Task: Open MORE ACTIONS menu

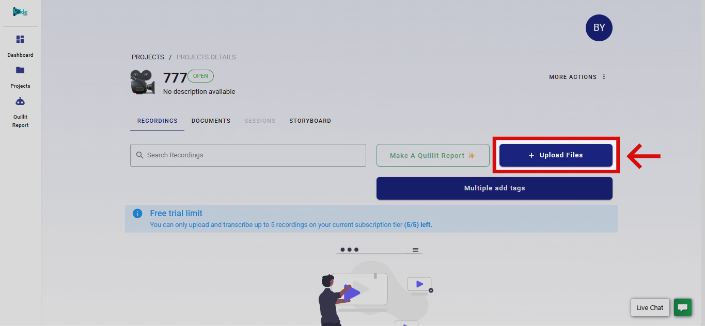Action: click(577, 77)
